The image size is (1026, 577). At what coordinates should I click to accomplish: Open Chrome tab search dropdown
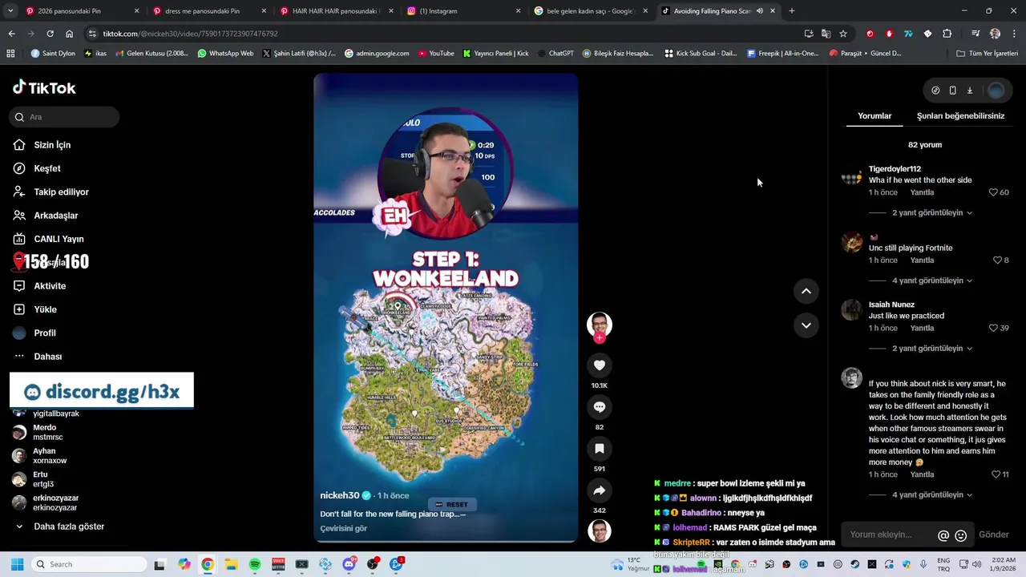point(11,11)
